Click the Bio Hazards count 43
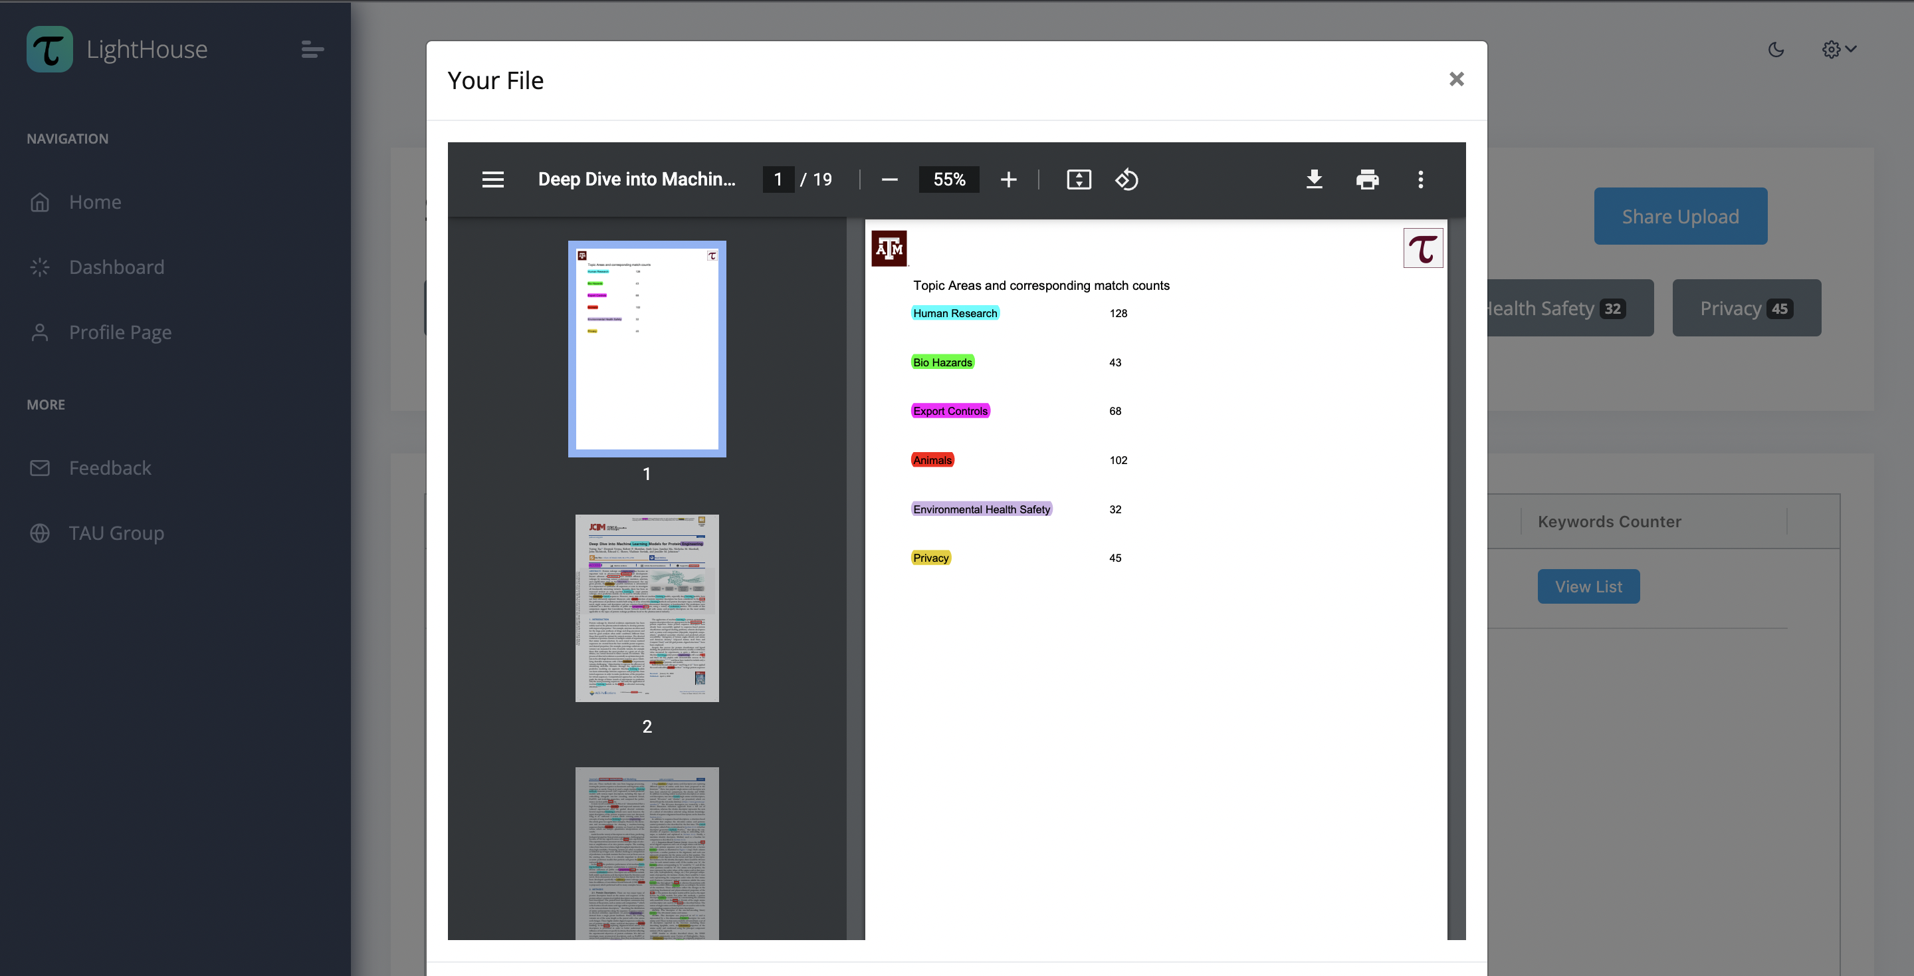This screenshot has height=976, width=1914. click(x=1115, y=363)
